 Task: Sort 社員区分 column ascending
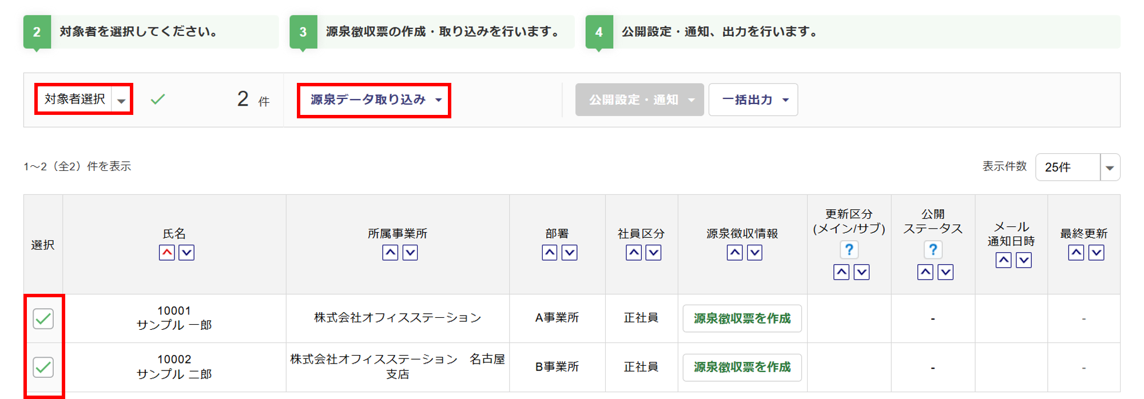click(x=633, y=253)
